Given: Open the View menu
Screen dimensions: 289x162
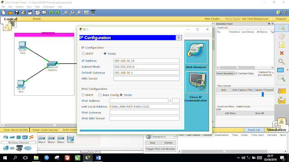Looking at the screenshot, I should [29, 7].
